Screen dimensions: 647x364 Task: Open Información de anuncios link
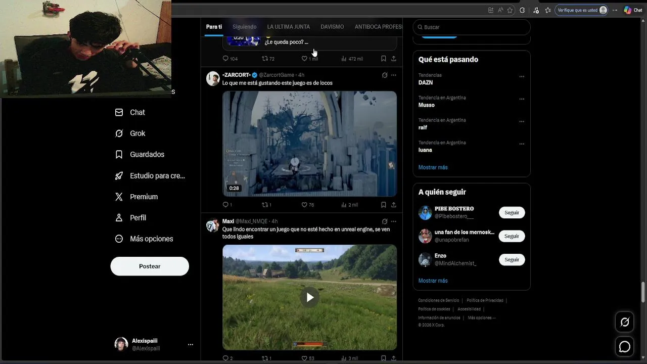click(x=439, y=318)
